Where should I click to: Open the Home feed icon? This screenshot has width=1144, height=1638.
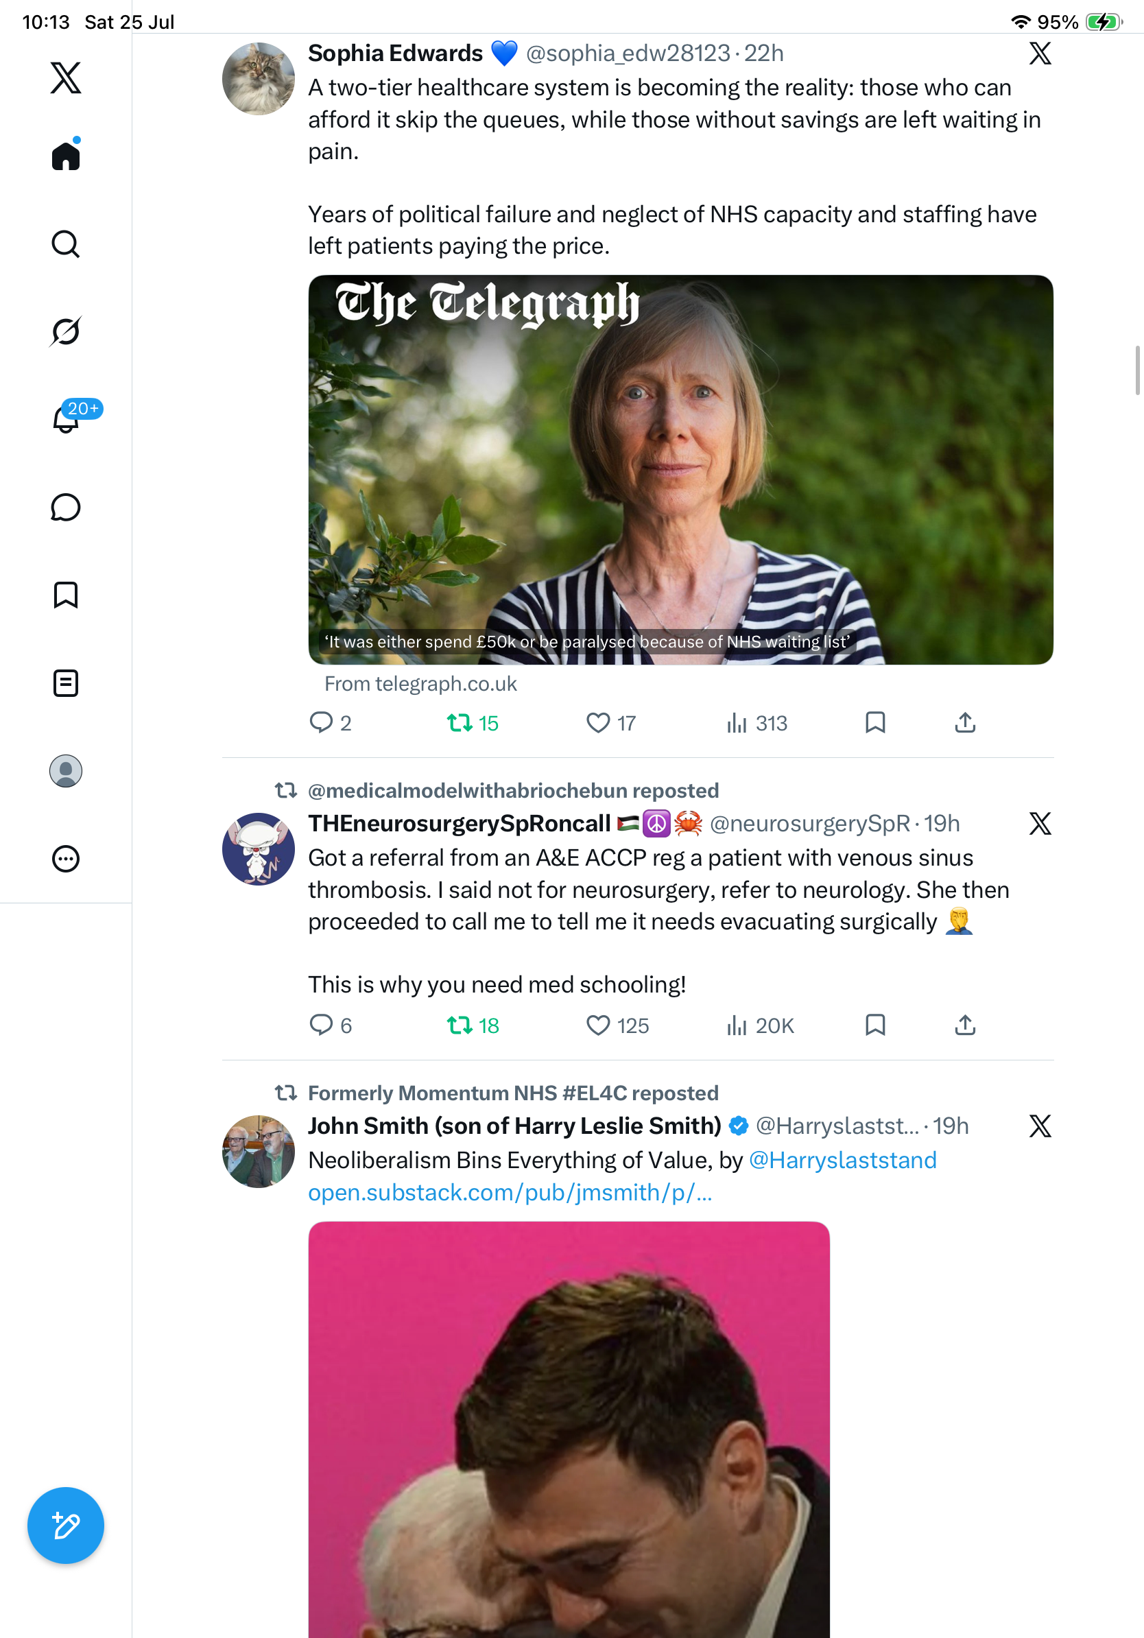66,155
